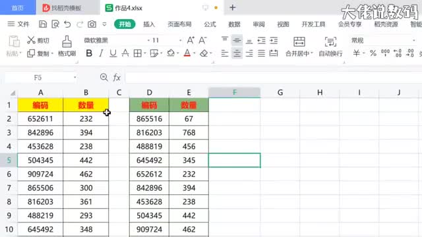Open the 视图 ribbon tab
Screen dimensions: 422x237
pos(283,24)
